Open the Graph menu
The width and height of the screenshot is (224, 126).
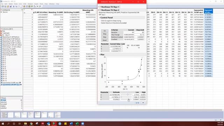(x=36, y=4)
